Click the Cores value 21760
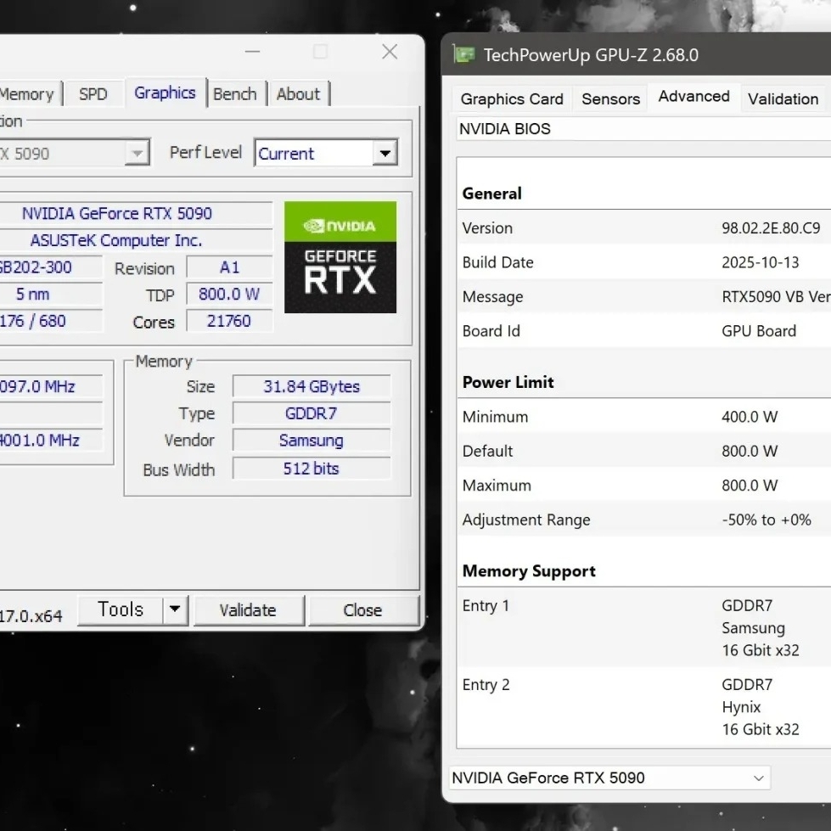Viewport: 831px width, 831px height. (229, 321)
